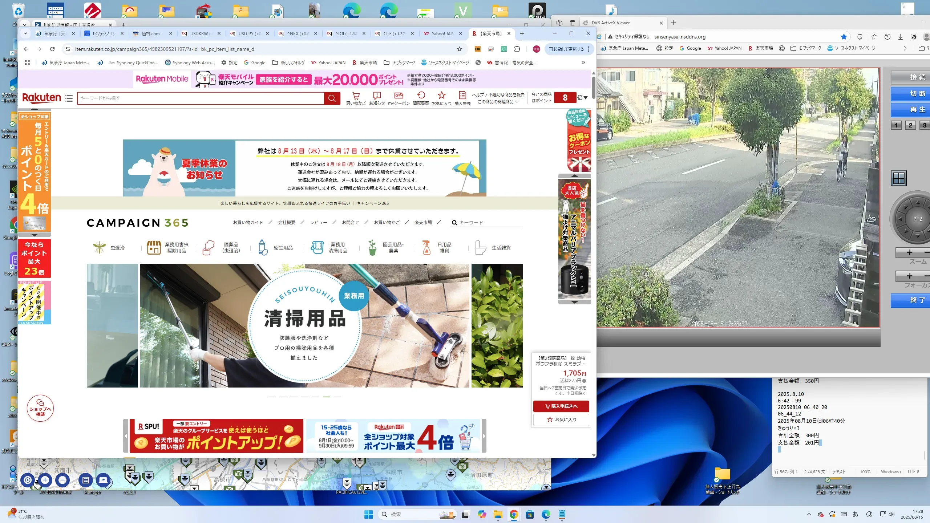Image resolution: width=930 pixels, height=523 pixels.
Task: Select the sixth carousel indicator dot
Action: point(327,397)
